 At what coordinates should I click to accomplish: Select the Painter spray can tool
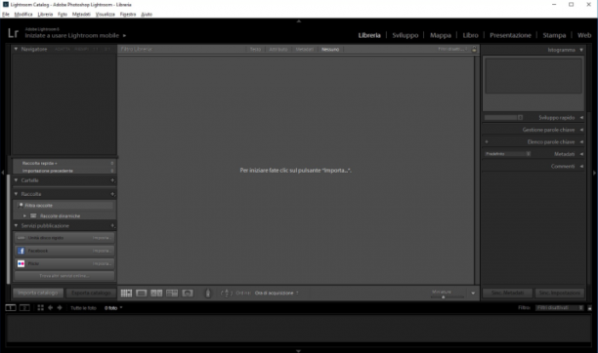[x=208, y=293]
